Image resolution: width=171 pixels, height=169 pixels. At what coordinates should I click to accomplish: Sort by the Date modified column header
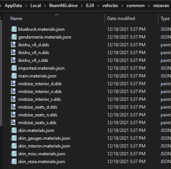coord(121,19)
